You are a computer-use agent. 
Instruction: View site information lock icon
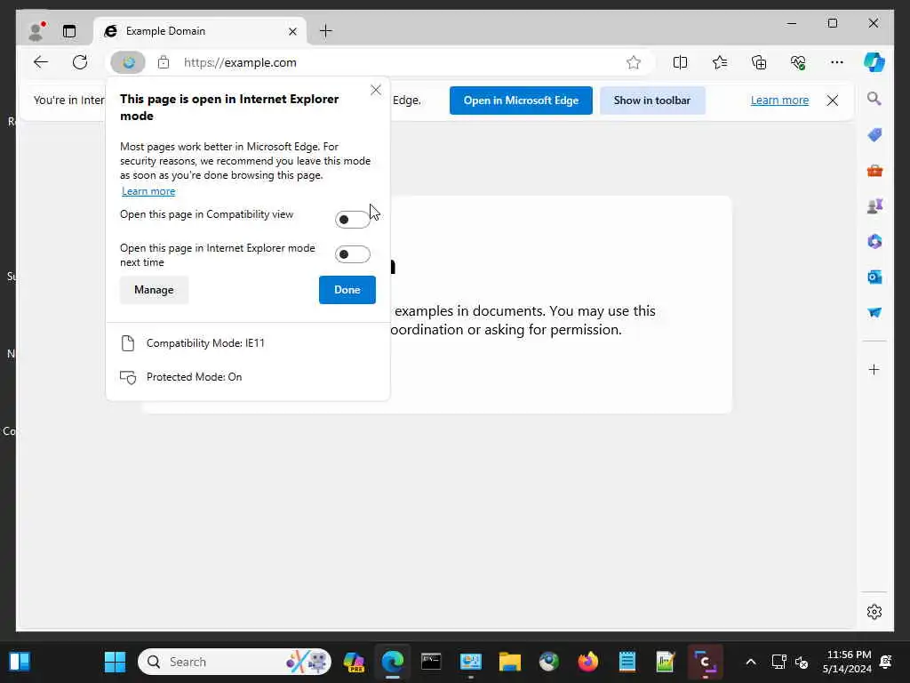point(164,62)
